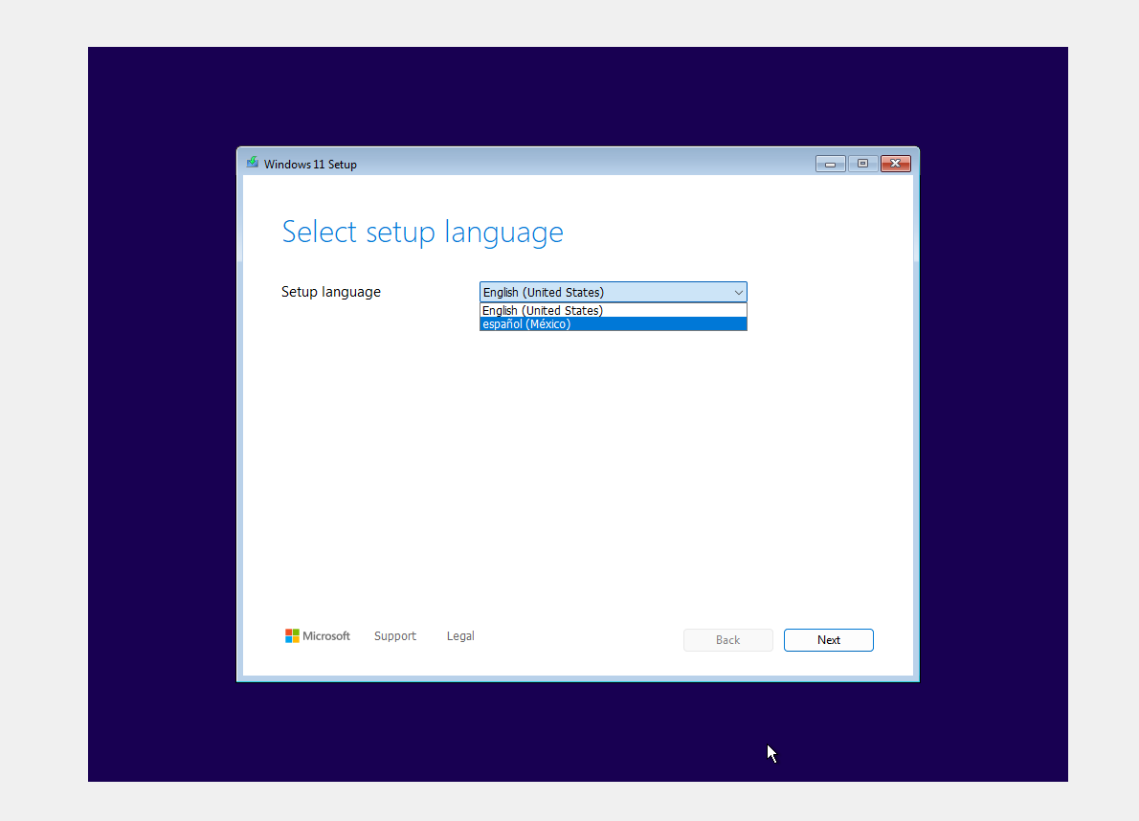Image resolution: width=1139 pixels, height=821 pixels.
Task: Choose English (United States) from the list
Action: point(614,310)
